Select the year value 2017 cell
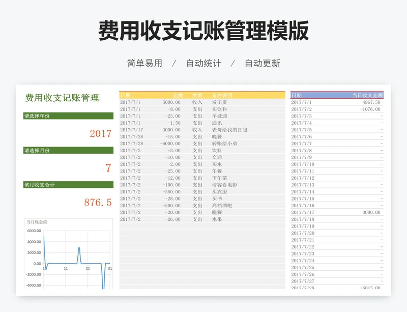 (x=100, y=134)
